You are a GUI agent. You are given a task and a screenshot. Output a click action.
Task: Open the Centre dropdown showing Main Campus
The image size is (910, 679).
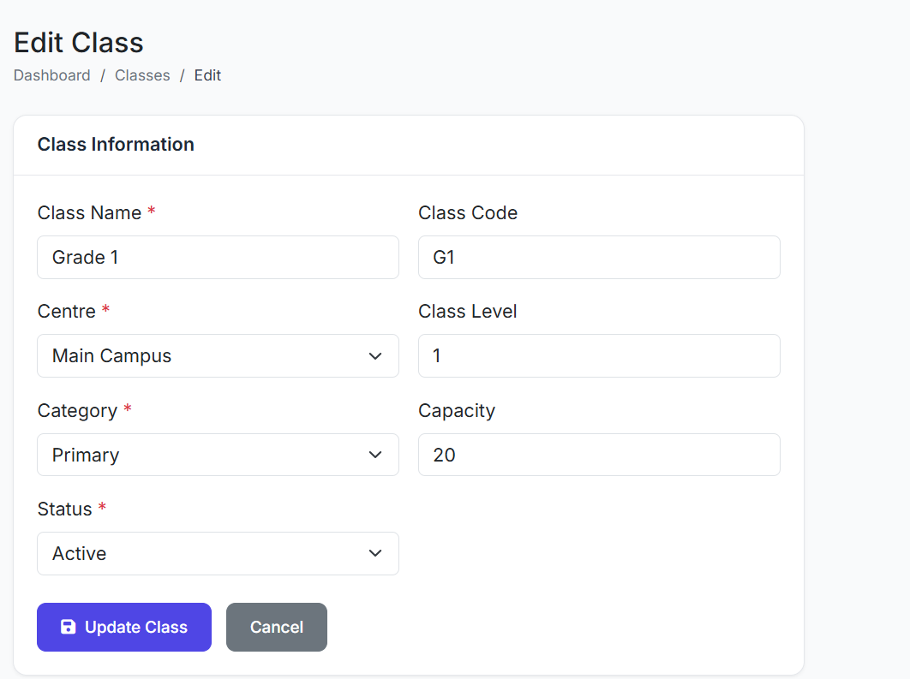[x=218, y=356]
